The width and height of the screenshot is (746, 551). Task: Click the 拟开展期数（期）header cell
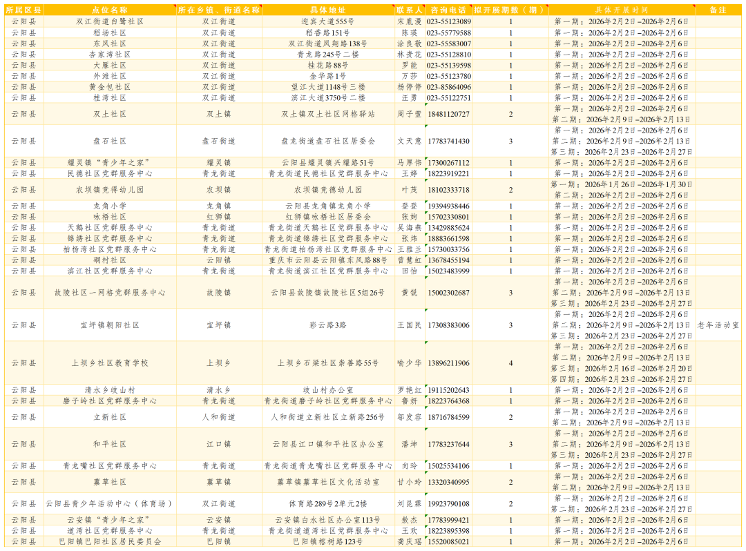510,10
